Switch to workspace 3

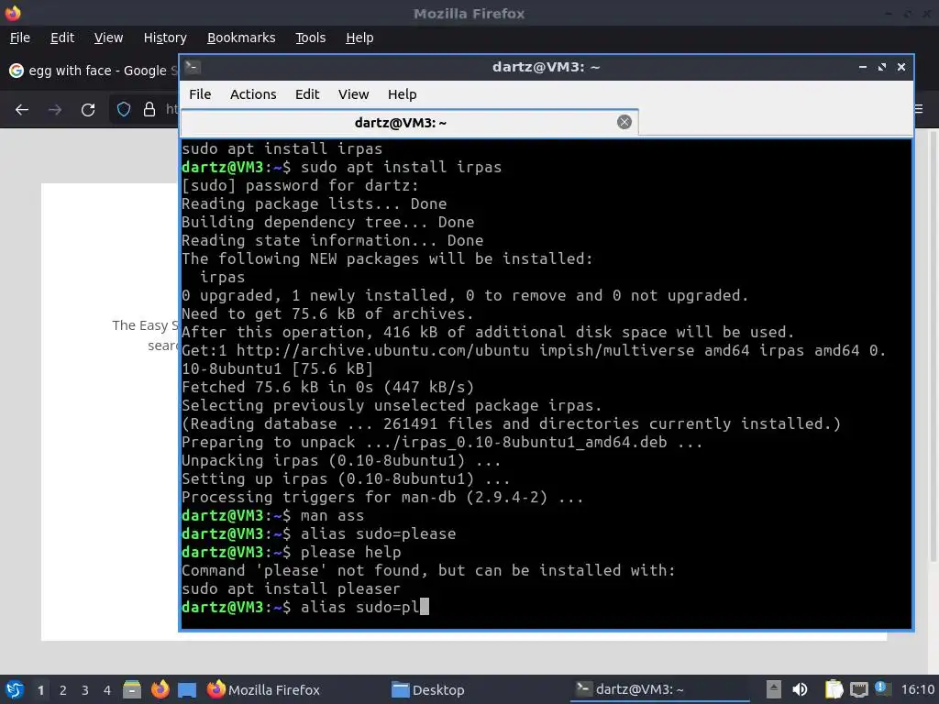tap(85, 690)
